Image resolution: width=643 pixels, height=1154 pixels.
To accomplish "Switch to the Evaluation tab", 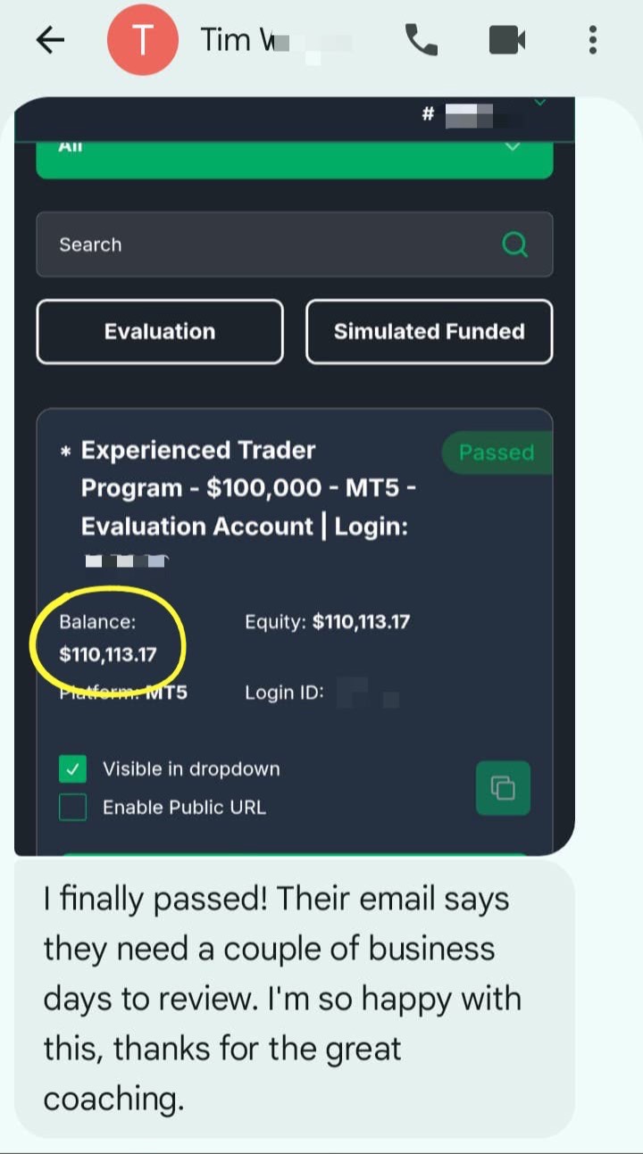I will tap(160, 331).
